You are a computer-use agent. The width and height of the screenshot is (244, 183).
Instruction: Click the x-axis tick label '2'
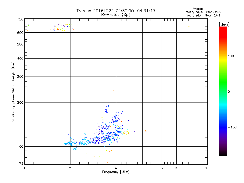click(70, 168)
